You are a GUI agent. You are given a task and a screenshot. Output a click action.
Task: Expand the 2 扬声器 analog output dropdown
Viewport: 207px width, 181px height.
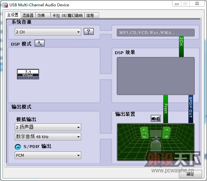[x=48, y=127]
